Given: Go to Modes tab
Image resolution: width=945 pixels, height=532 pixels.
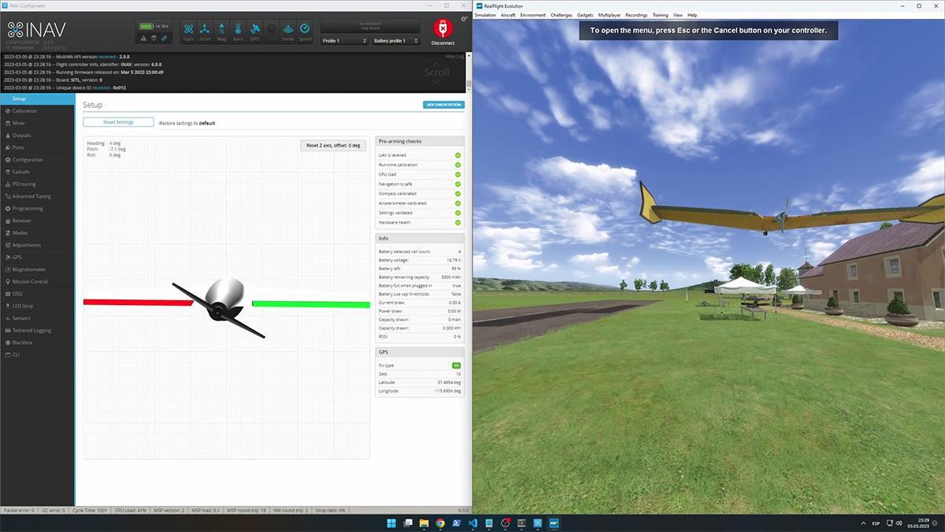Looking at the screenshot, I should (x=37, y=233).
